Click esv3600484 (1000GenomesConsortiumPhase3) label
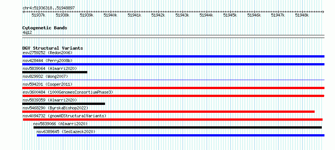Image resolution: width=335 pixels, height=150 pixels. click(68, 92)
